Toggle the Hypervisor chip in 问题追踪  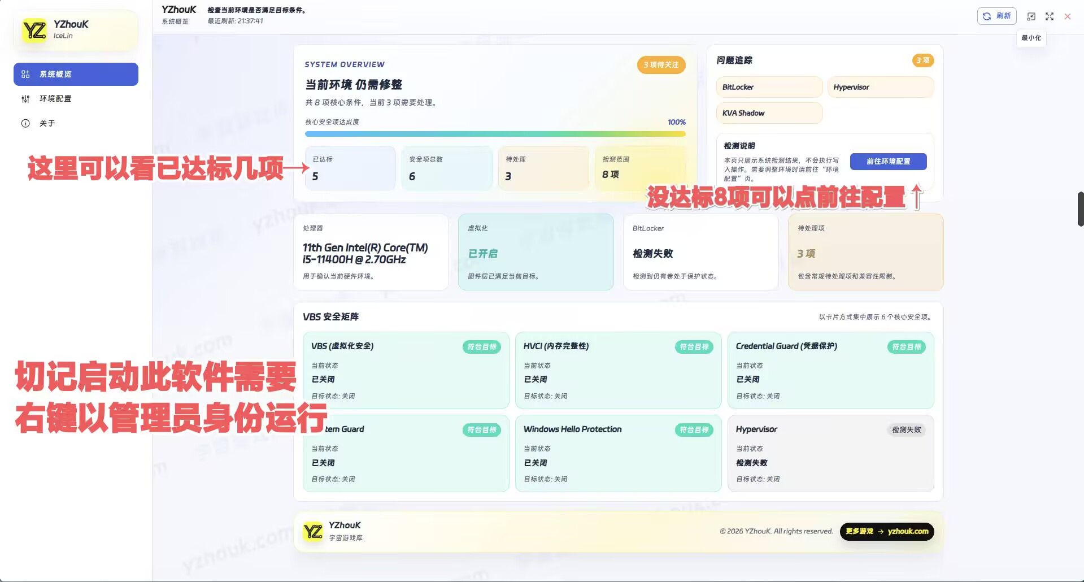click(x=880, y=86)
